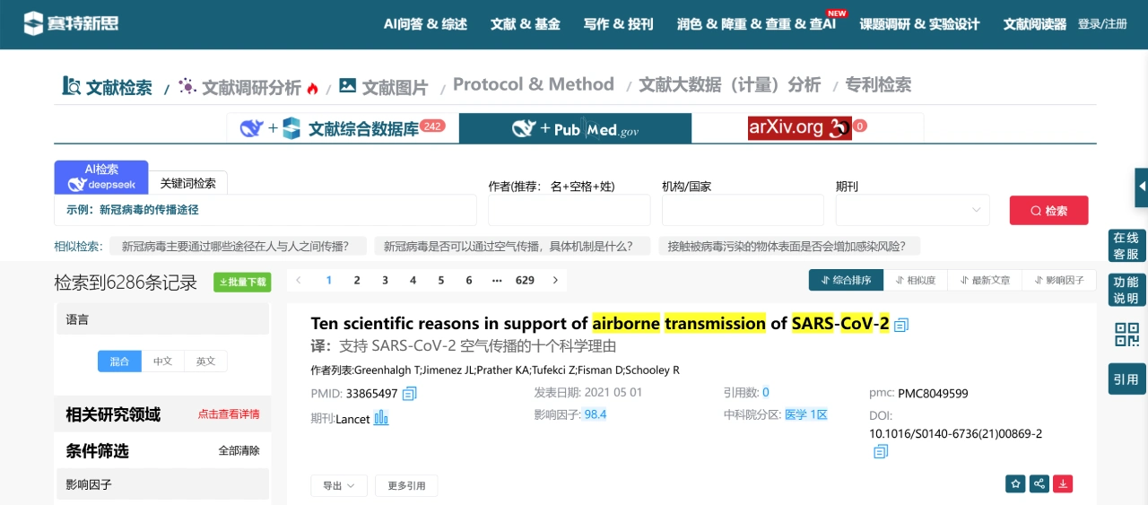Download the article using the red download icon
1148x505 pixels.
1063,483
